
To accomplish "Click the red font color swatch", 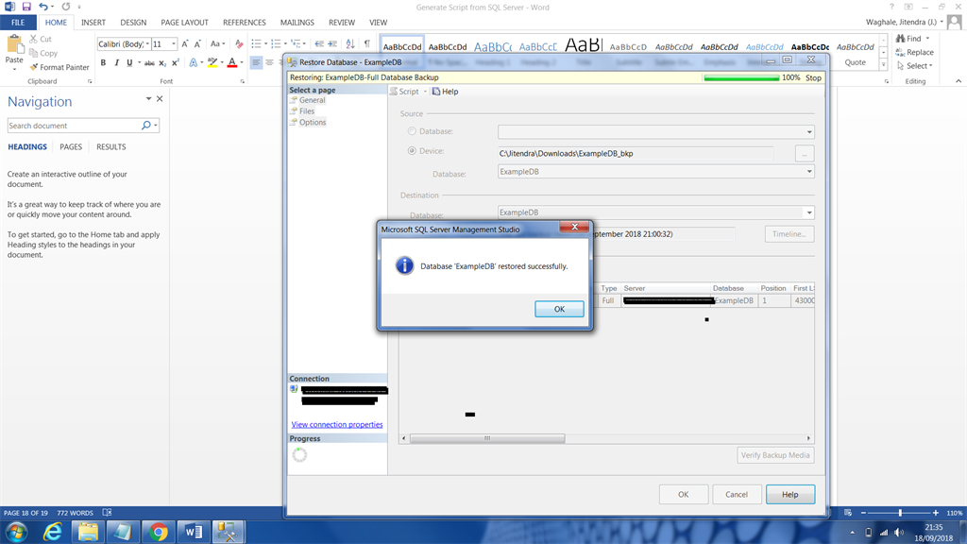I will [x=232, y=63].
